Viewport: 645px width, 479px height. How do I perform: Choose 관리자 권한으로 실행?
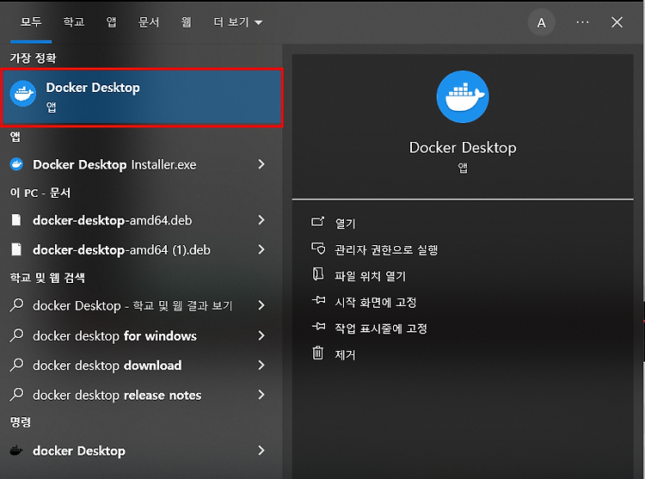386,249
